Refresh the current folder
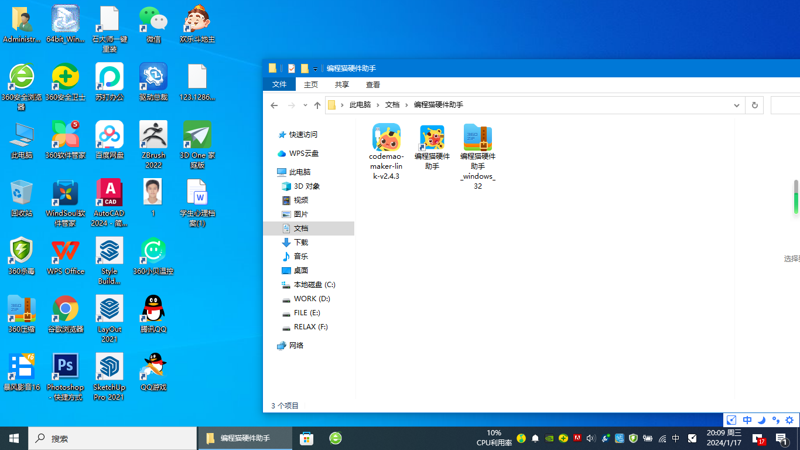The image size is (800, 450). click(754, 105)
